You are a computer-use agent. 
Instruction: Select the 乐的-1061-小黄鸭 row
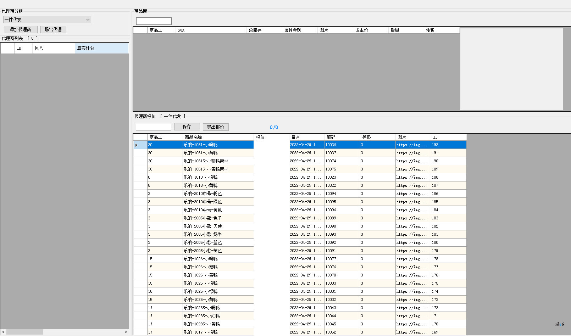(218, 153)
